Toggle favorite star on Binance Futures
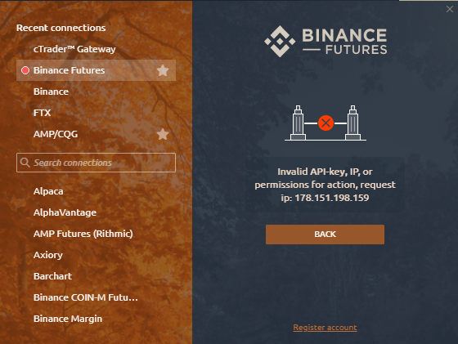The image size is (458, 344). tap(163, 70)
